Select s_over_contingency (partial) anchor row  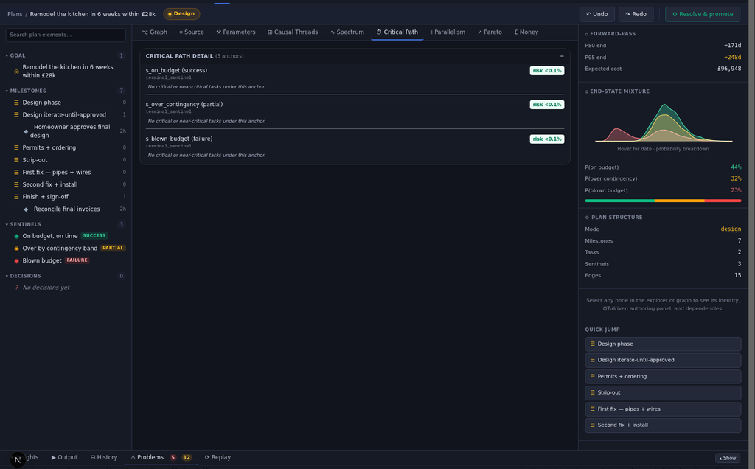tap(355, 112)
